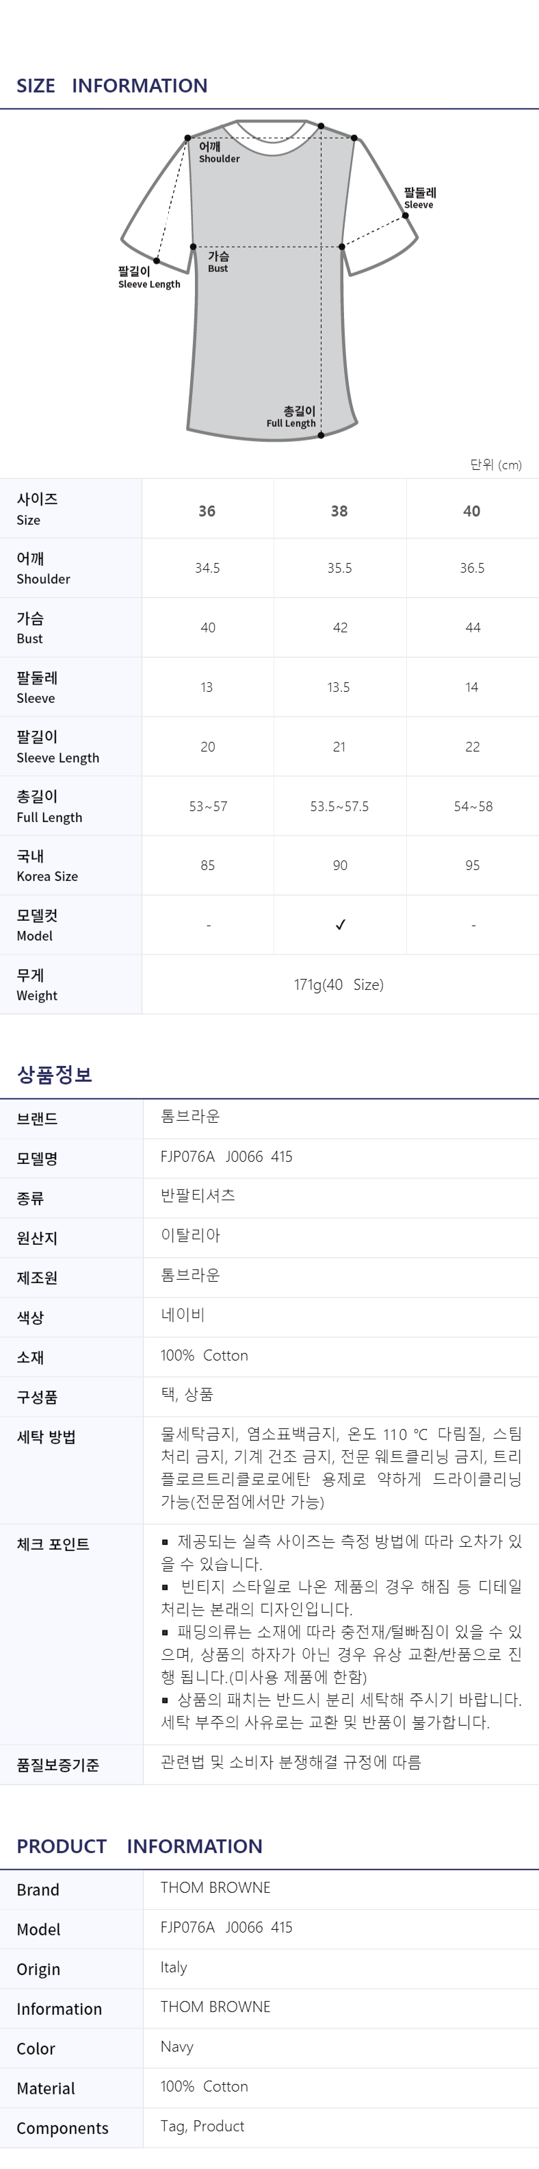Click the bottom hem dot on shirt diagram

tap(321, 434)
